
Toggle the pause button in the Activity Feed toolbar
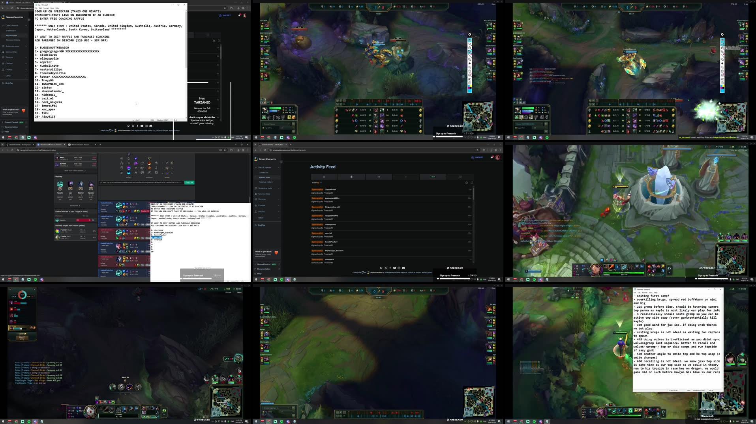324,177
